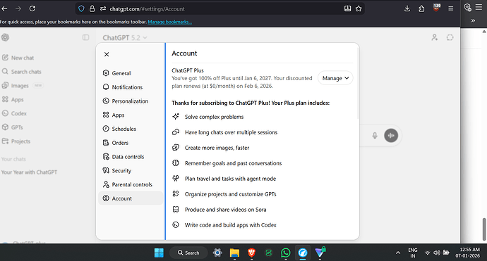Screen dimensions: 487x261
Task: Expand the Manage plan dropdown
Action: (335, 78)
